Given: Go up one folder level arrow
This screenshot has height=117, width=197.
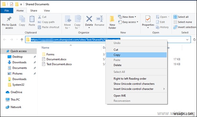Looking at the screenshot, I should tap(22, 40).
